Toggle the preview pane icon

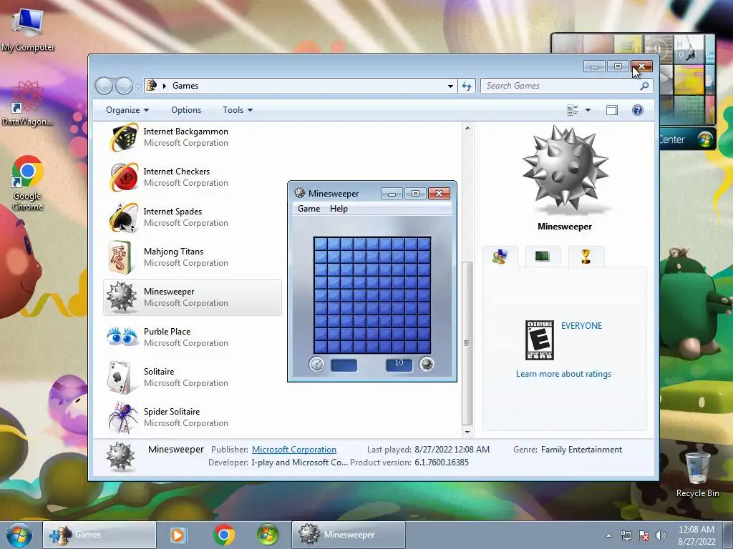(612, 110)
